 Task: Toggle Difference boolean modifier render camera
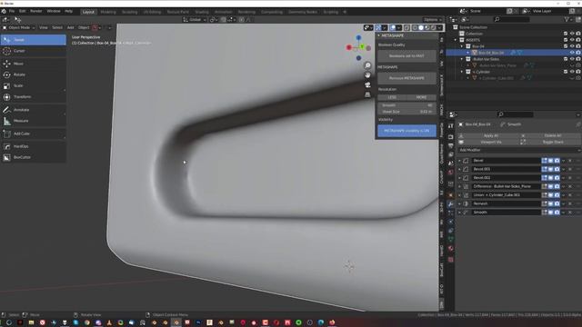[557, 186]
